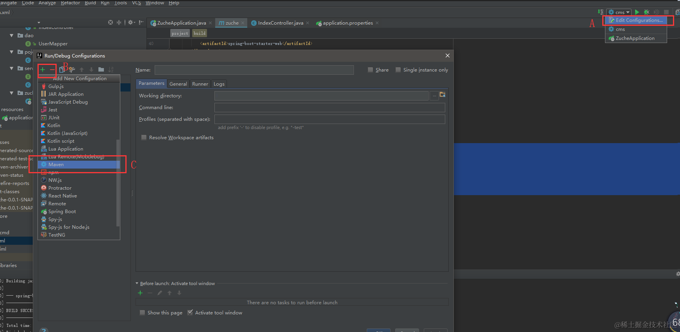Click green plus to add Before launch task
The width and height of the screenshot is (680, 332).
(140, 293)
